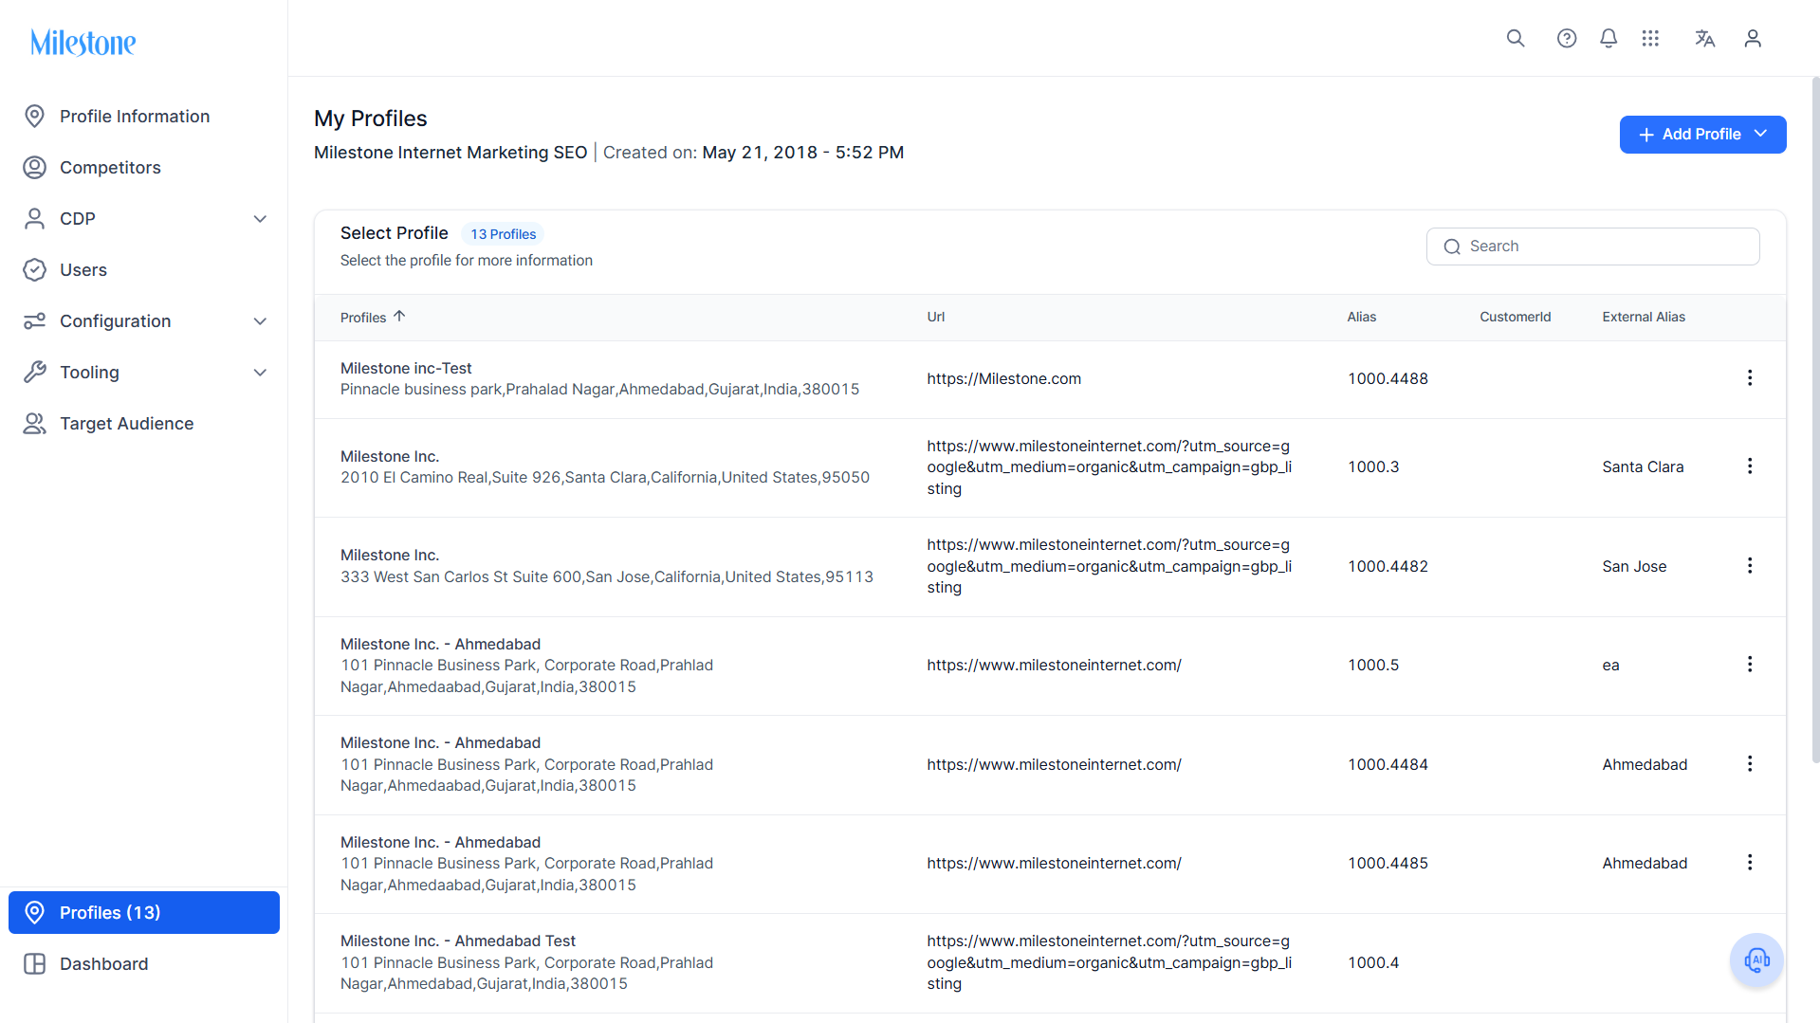Image resolution: width=1820 pixels, height=1023 pixels.
Task: Select alias value 1000.3
Action: 1373,467
